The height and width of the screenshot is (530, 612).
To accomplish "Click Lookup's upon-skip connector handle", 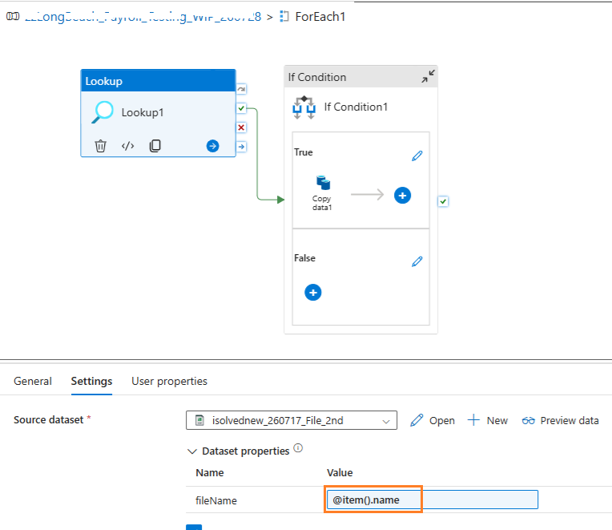I will tap(242, 89).
